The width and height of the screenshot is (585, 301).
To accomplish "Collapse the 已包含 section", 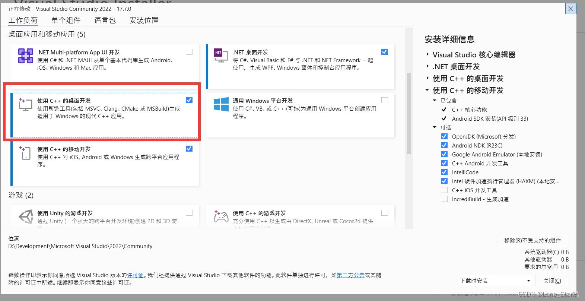I will 435,101.
